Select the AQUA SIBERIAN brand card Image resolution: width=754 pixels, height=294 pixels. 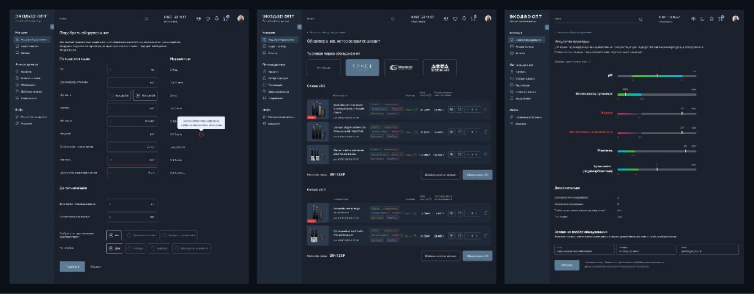click(x=439, y=67)
